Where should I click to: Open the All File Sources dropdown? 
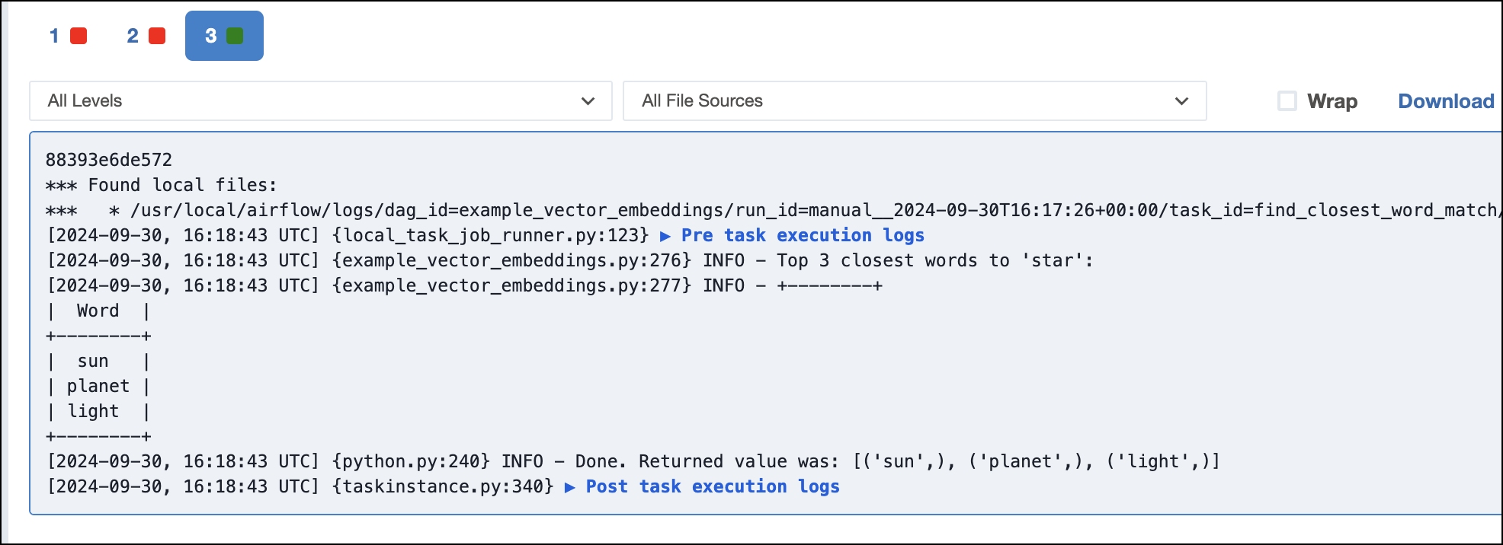(x=914, y=101)
